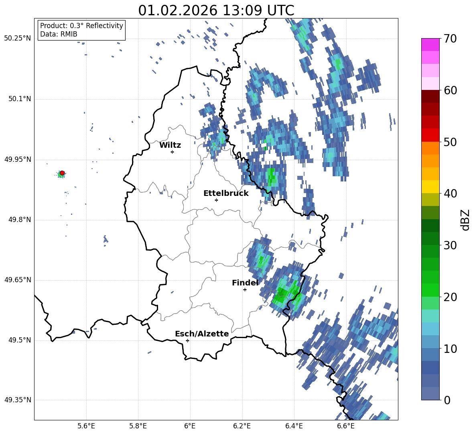Click the colorbar tick value 70

pyautogui.click(x=450, y=39)
